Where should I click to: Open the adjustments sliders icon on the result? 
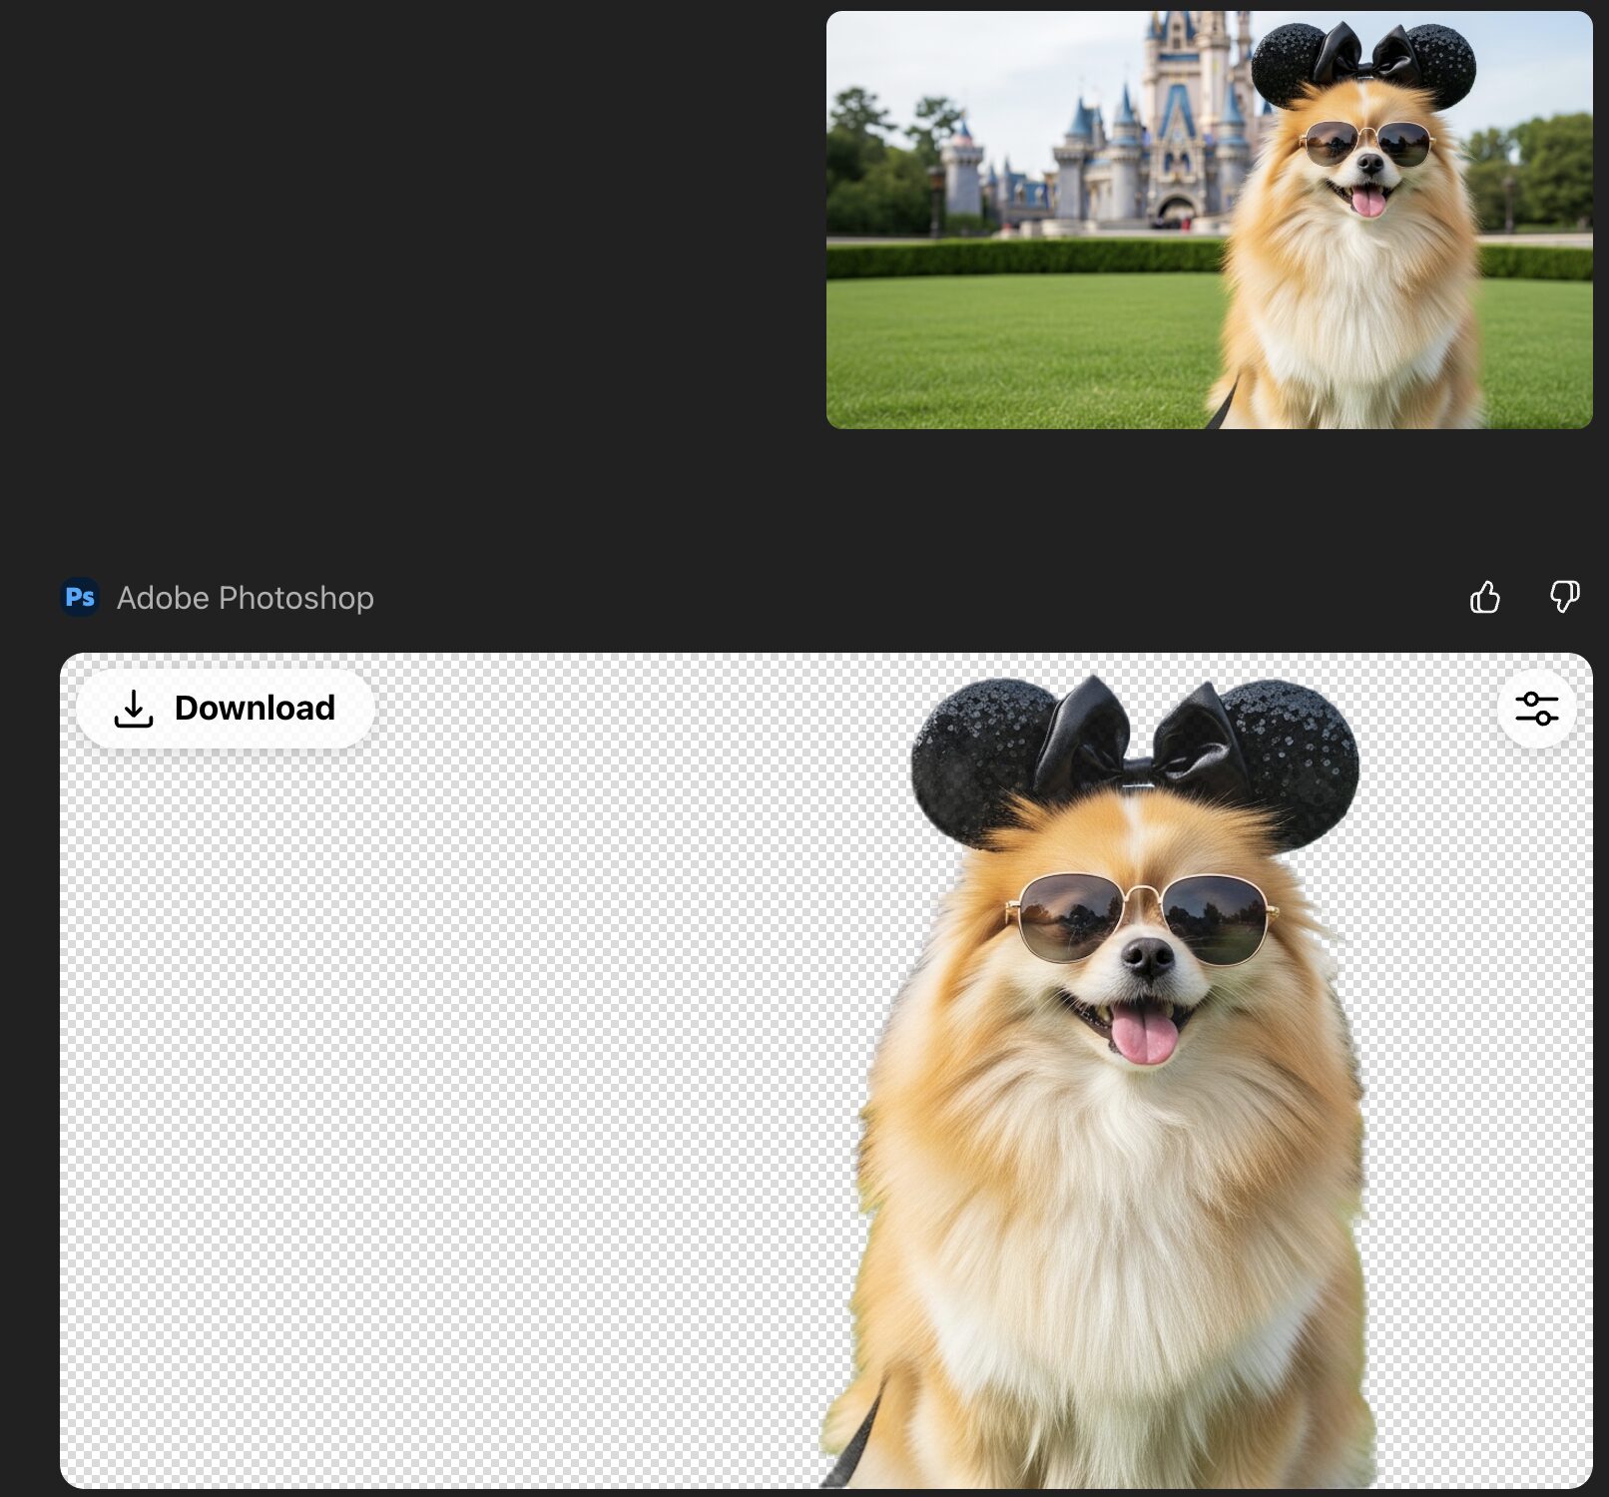[1538, 709]
